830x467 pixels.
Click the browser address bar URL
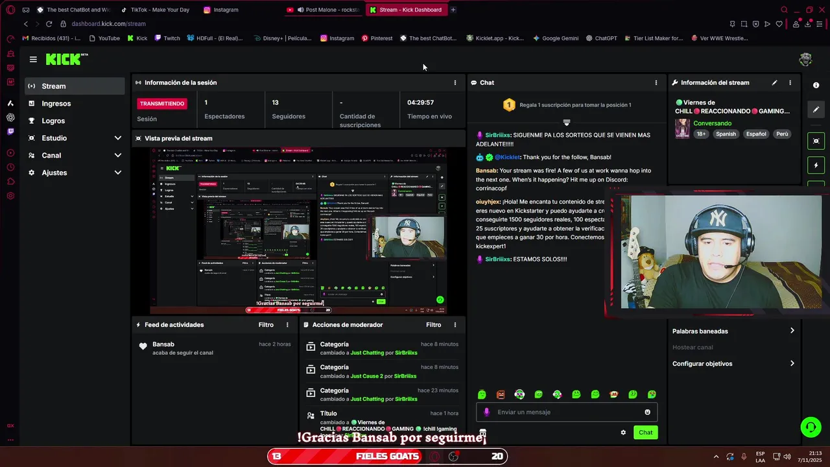point(108,24)
